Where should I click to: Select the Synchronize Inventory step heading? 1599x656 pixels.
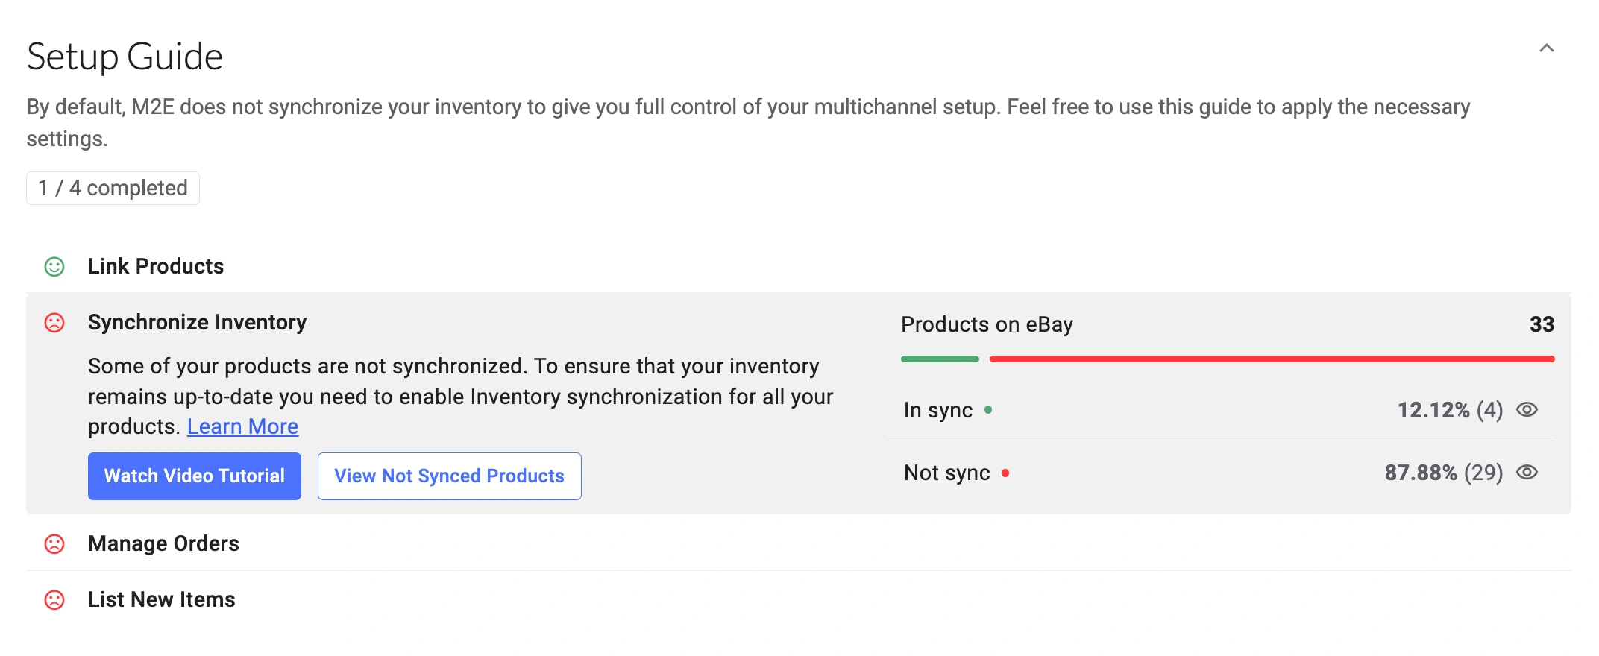point(197,323)
